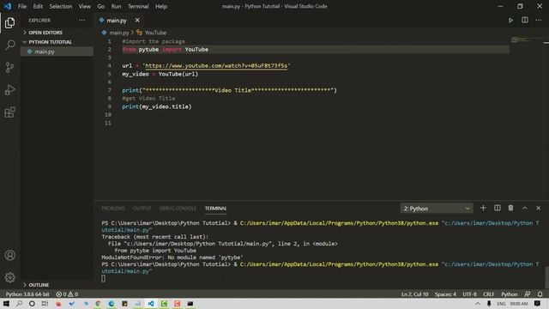This screenshot has width=549, height=309.
Task: Open the Edit menu
Action: [x=38, y=6]
